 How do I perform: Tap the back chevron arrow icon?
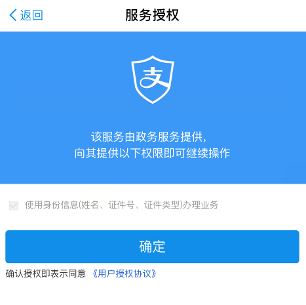(13, 15)
